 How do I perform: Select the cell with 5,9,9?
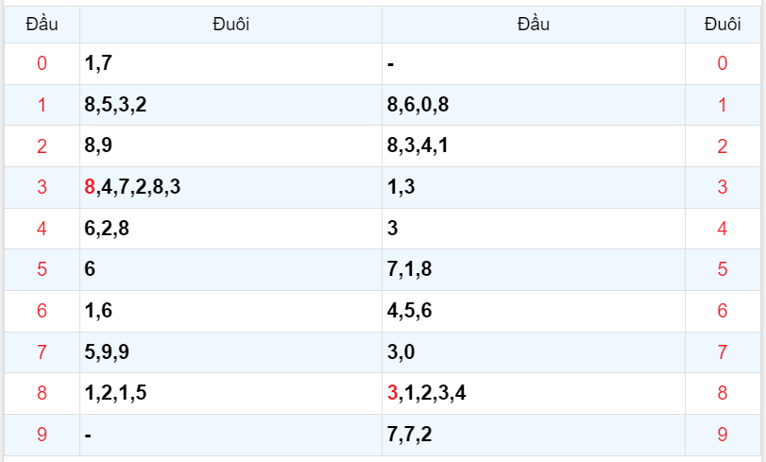pyautogui.click(x=107, y=352)
